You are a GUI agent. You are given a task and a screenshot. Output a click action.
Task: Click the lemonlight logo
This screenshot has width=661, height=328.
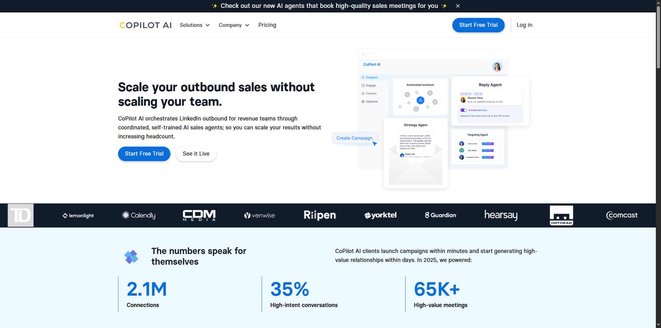78,215
